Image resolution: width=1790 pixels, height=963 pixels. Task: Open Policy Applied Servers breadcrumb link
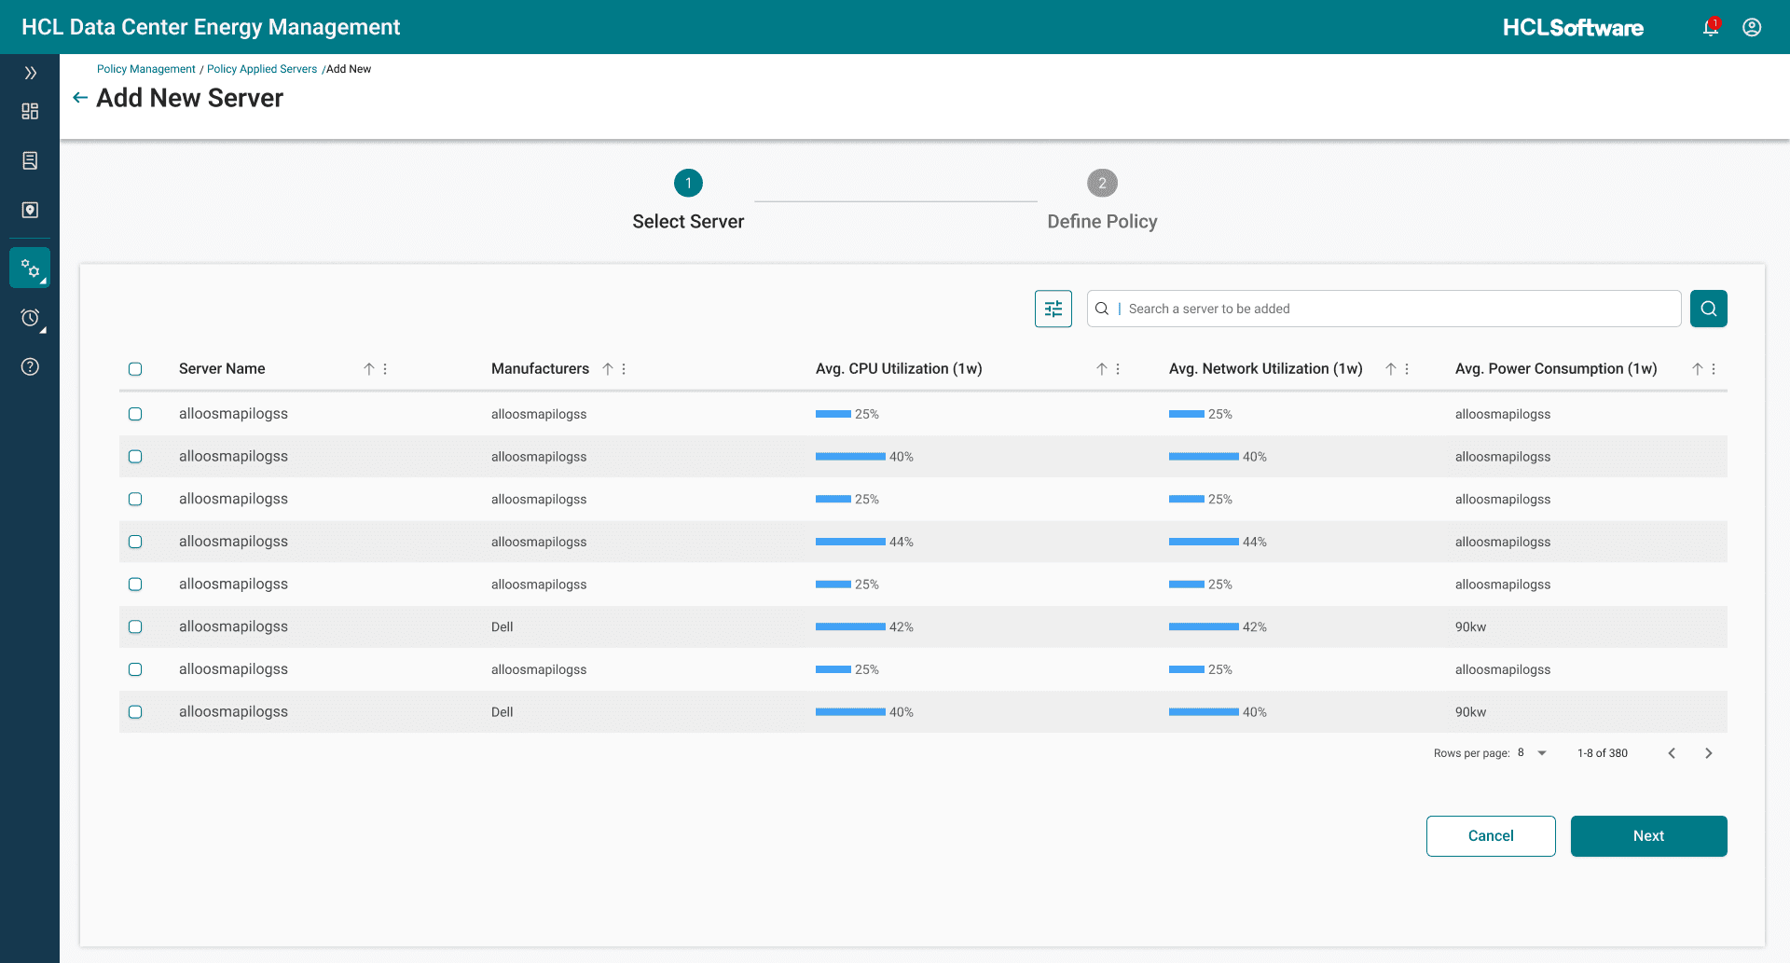tap(262, 69)
